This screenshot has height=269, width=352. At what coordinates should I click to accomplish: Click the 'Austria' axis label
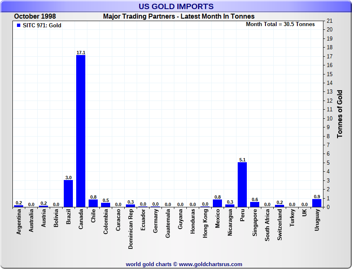[x=43, y=218]
